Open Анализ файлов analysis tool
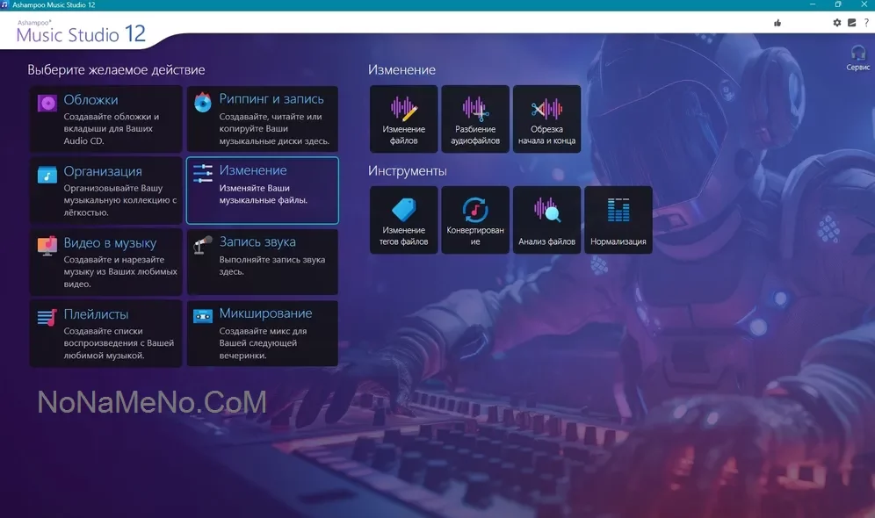875x518 pixels. pyautogui.click(x=546, y=219)
